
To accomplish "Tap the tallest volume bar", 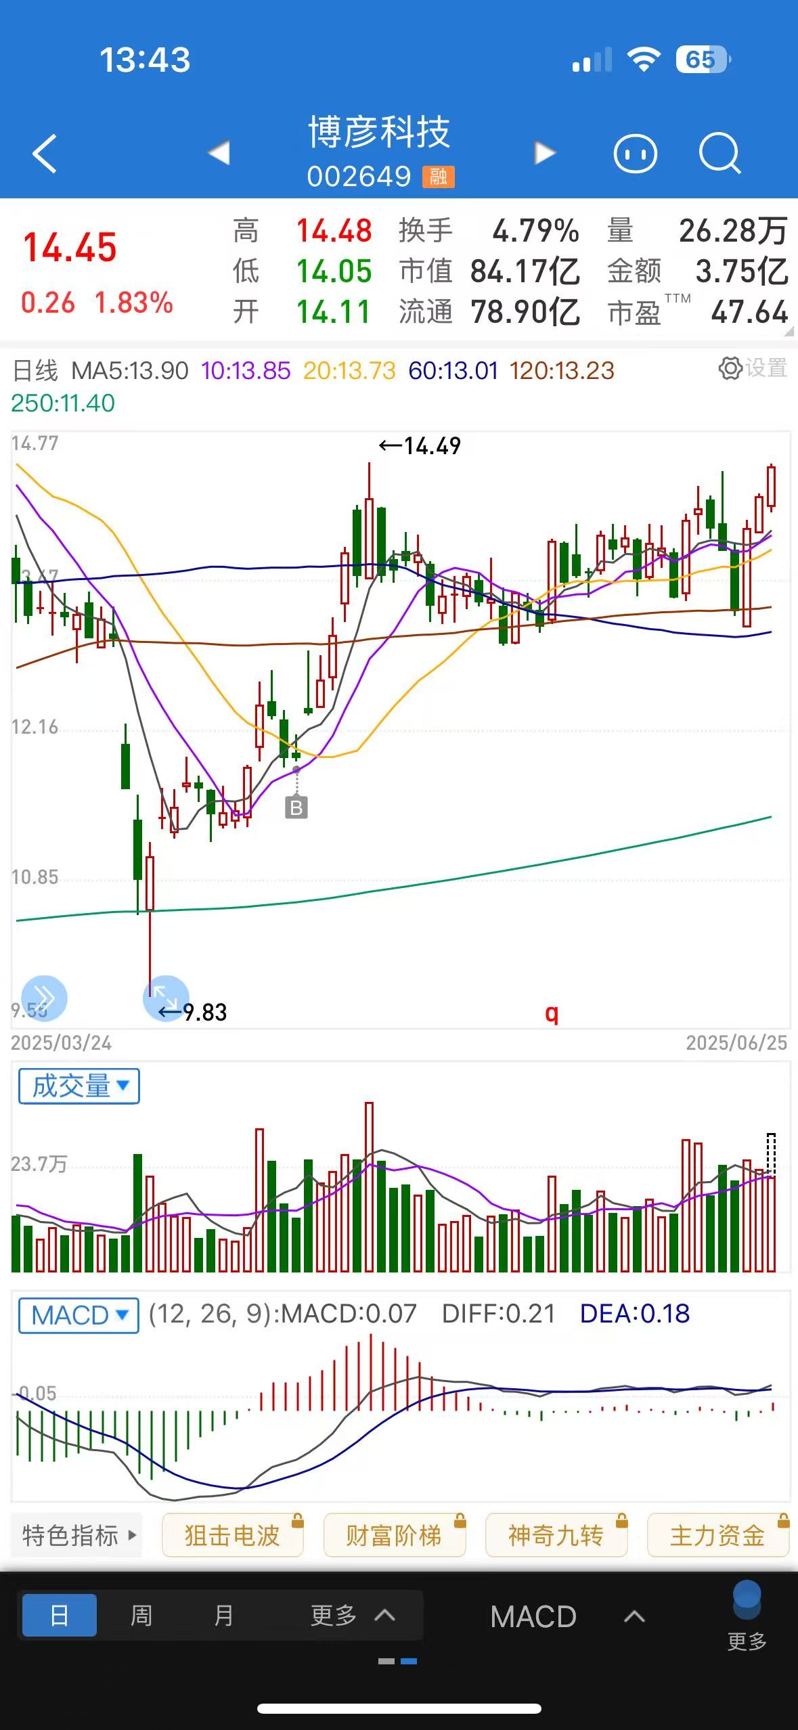I will click(369, 1186).
